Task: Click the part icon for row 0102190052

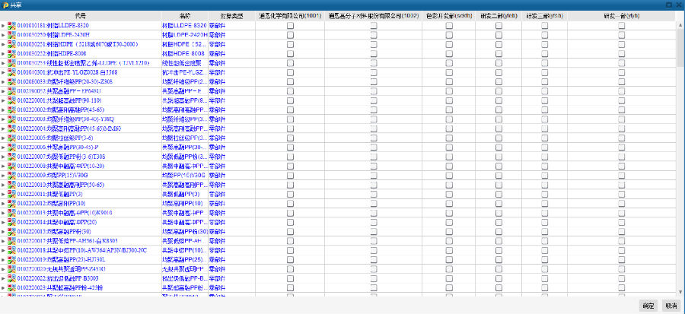Action: click(11, 91)
